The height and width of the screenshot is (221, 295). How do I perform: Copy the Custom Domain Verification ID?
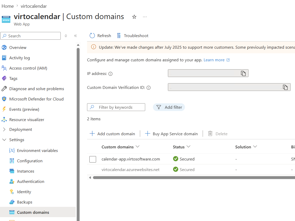(x=285, y=87)
